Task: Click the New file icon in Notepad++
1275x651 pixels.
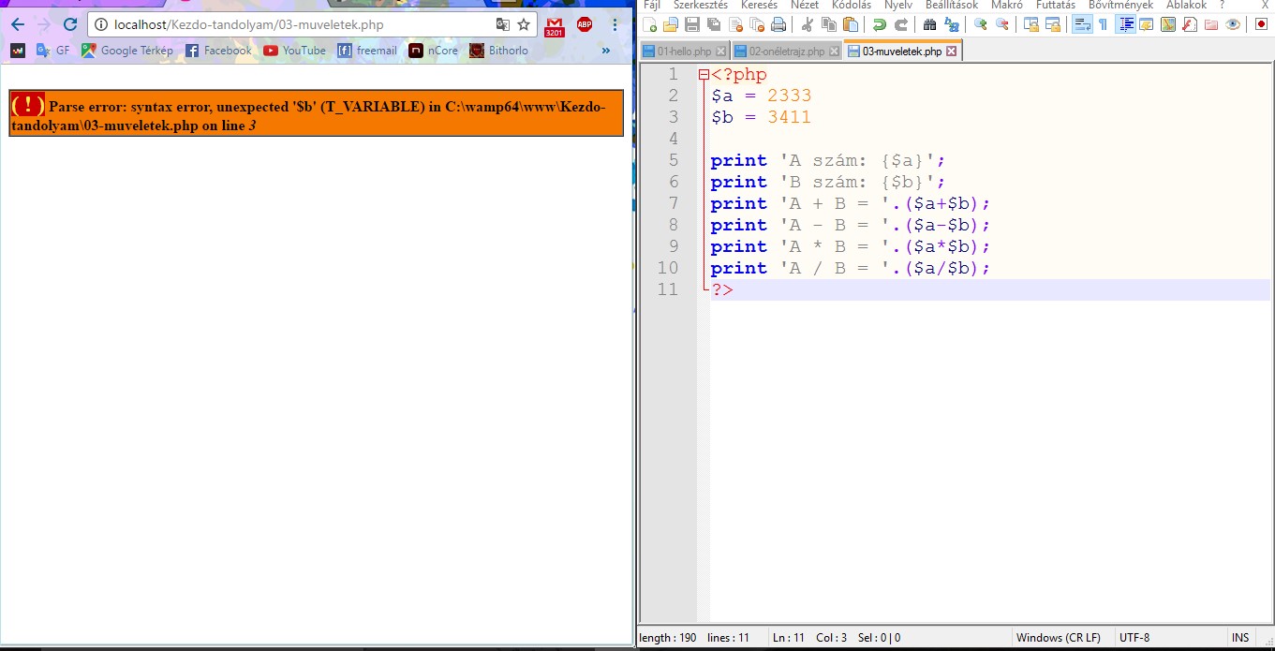Action: (x=650, y=24)
